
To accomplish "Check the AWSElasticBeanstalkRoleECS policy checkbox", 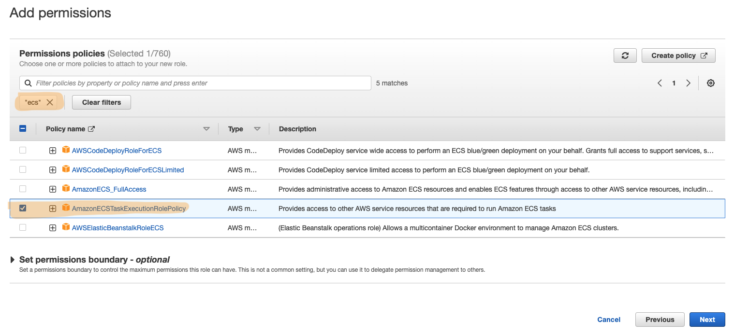I will tap(23, 227).
